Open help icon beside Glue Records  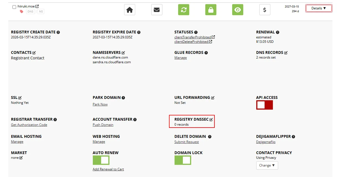coord(206,53)
